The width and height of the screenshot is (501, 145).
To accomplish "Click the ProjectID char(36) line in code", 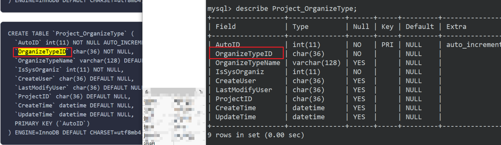I will (x=73, y=96).
